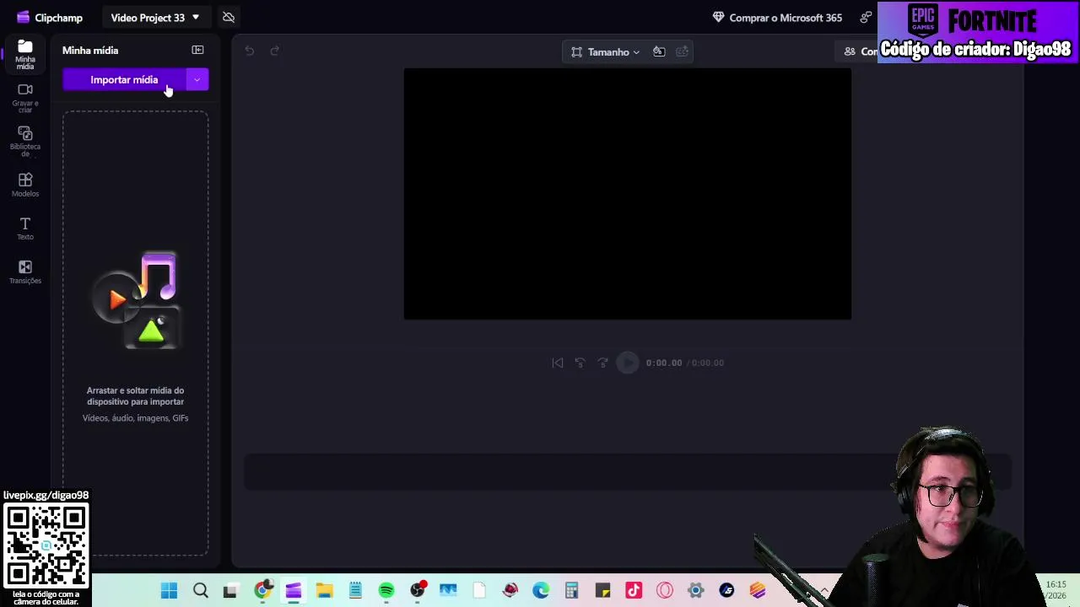1080x607 pixels.
Task: Click Comprar o Microsoft 365
Action: pyautogui.click(x=777, y=18)
